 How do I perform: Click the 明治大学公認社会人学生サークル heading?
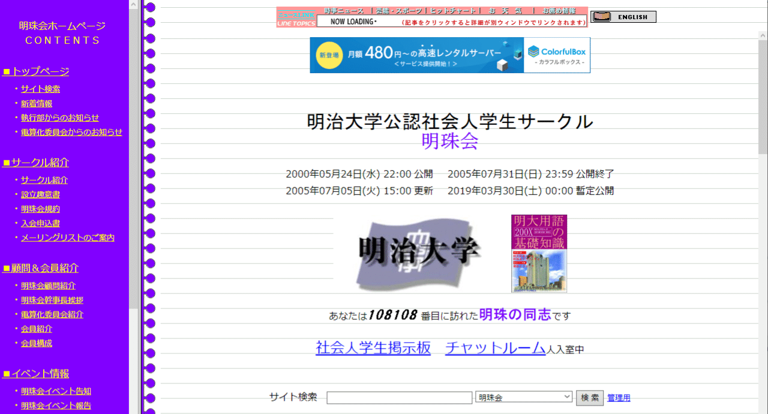tap(450, 122)
